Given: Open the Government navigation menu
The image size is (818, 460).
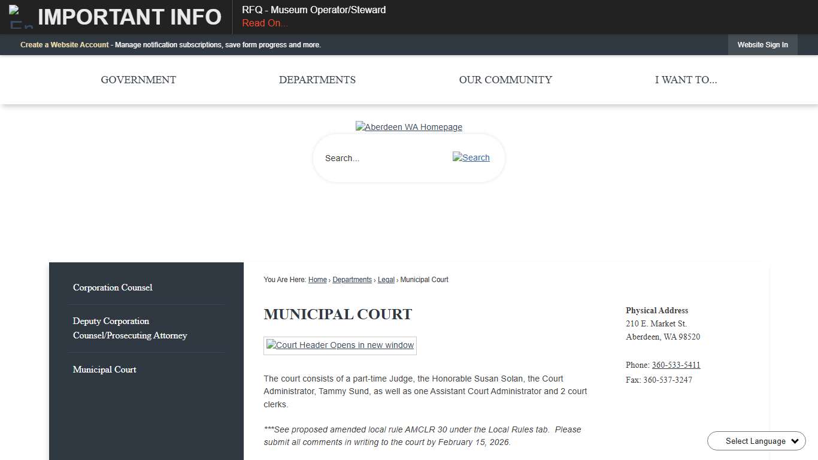Looking at the screenshot, I should click(138, 80).
